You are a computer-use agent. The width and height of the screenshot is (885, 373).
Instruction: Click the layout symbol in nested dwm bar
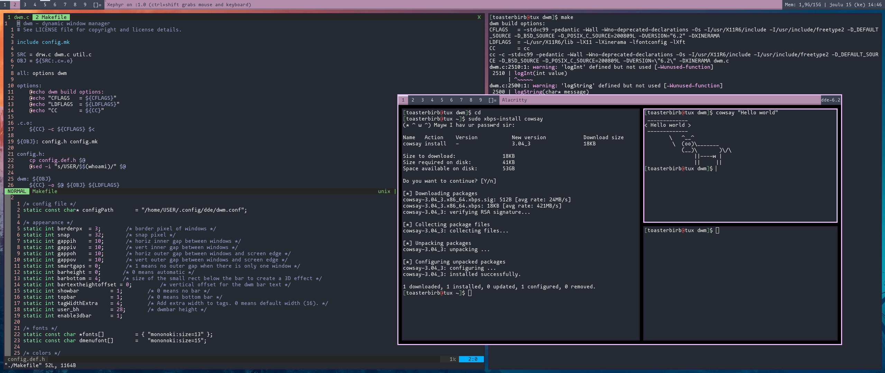click(492, 100)
